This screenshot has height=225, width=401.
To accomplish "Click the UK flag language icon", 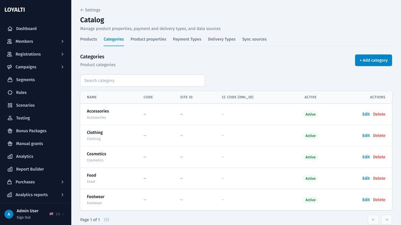I will pos(51,214).
